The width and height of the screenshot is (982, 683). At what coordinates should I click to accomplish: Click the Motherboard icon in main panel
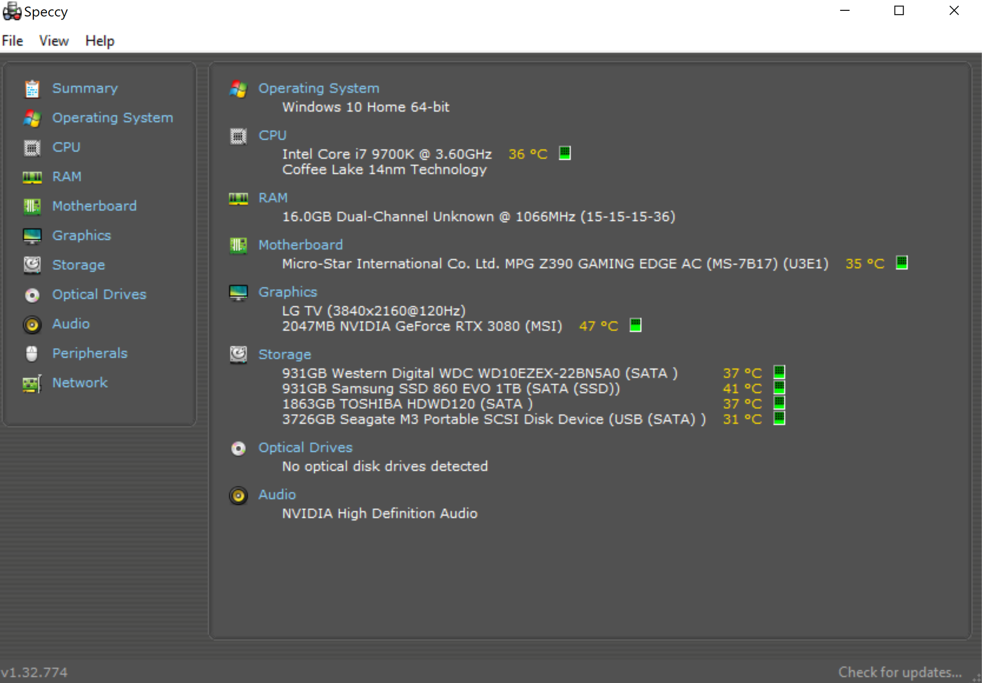(x=239, y=245)
